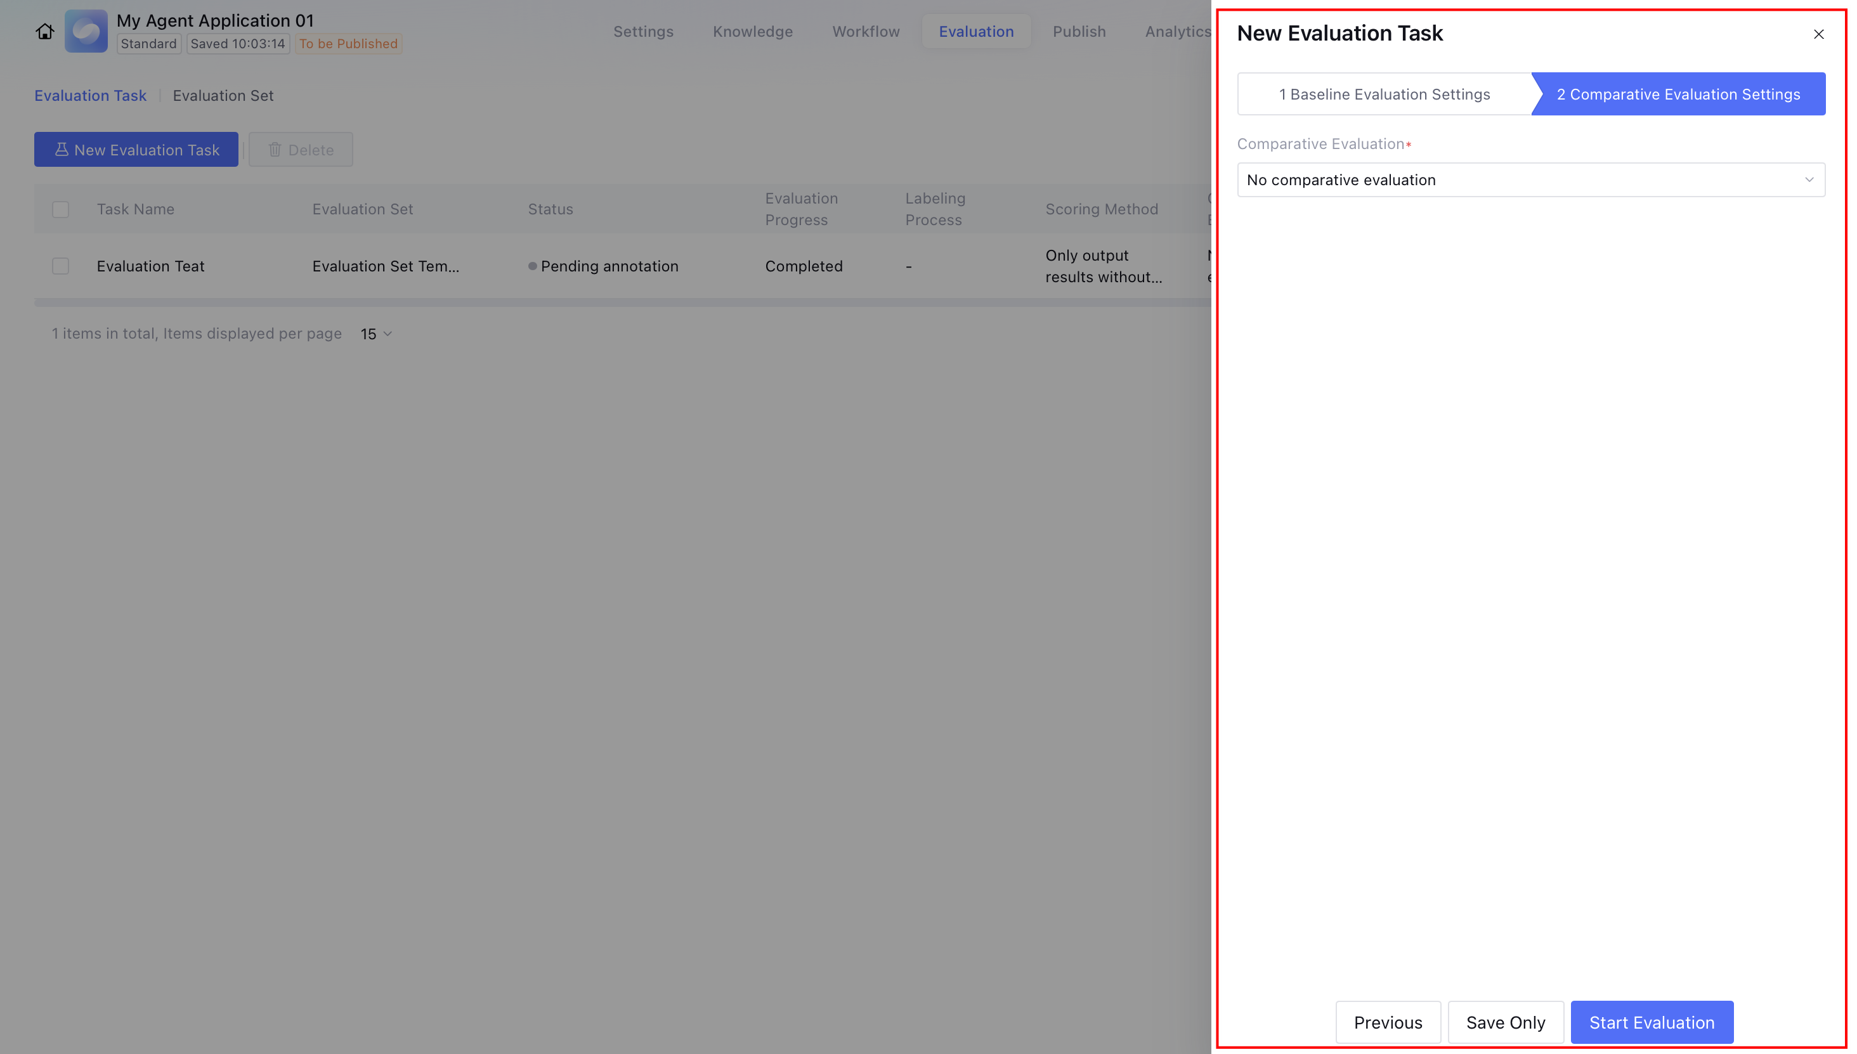Click the agent application avatar icon
Screen dimensions: 1857x1054
[86, 31]
